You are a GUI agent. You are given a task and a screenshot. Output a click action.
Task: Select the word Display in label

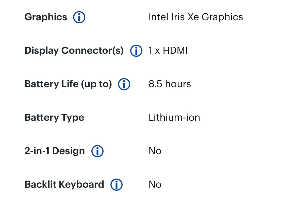point(41,51)
